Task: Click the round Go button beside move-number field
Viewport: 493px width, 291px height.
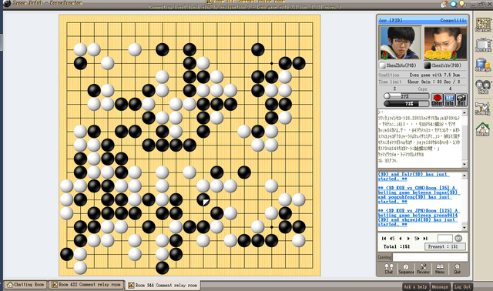Action: pos(458,238)
